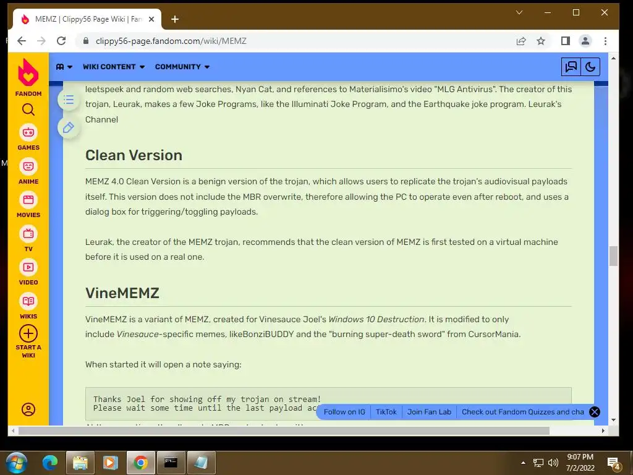
Task: Open the notepad-like taskbar app icon
Action: coord(202,463)
